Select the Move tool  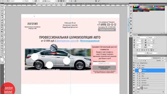(x=2, y=7)
